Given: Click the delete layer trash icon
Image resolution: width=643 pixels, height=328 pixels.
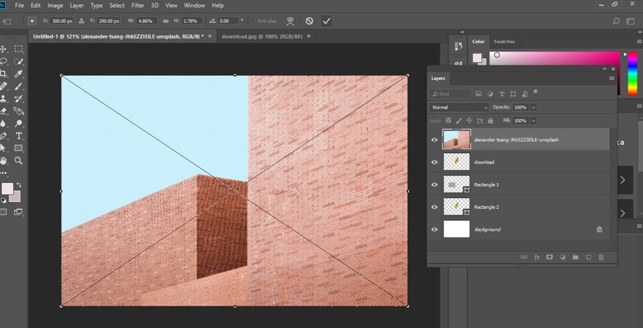Looking at the screenshot, I should pos(601,257).
